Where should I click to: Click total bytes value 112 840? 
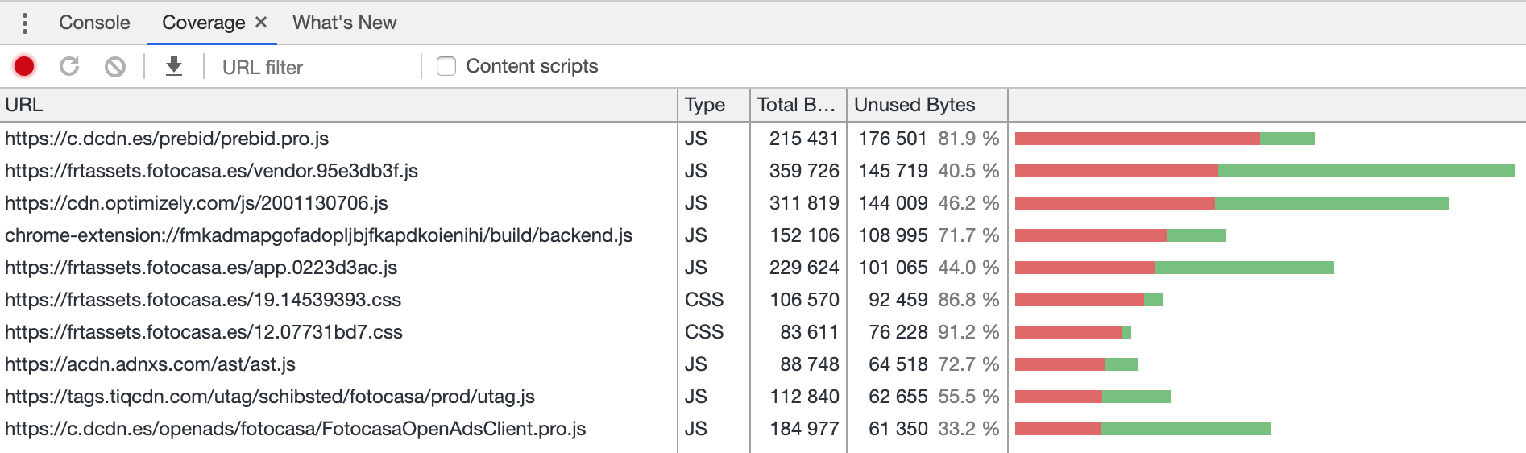point(804,397)
